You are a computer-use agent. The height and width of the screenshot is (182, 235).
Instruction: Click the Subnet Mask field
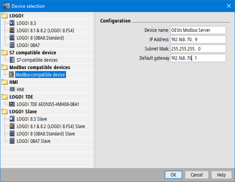point(198,49)
